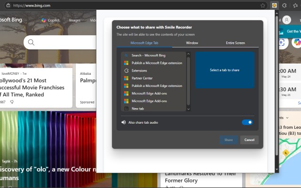Viewport: 301px width, 188px height.
Task: Click the tab list scroll up arrow
Action: pos(188,54)
